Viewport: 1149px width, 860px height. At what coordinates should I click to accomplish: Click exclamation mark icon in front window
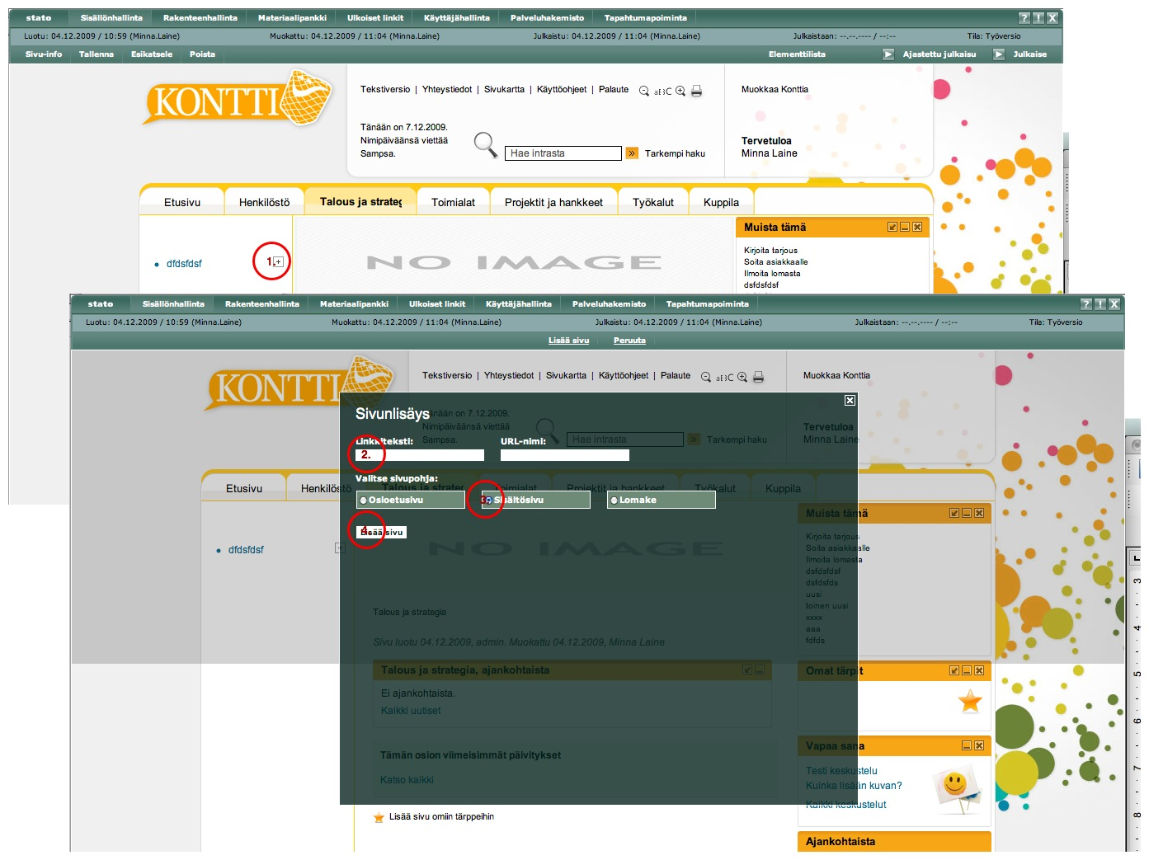point(1100,303)
